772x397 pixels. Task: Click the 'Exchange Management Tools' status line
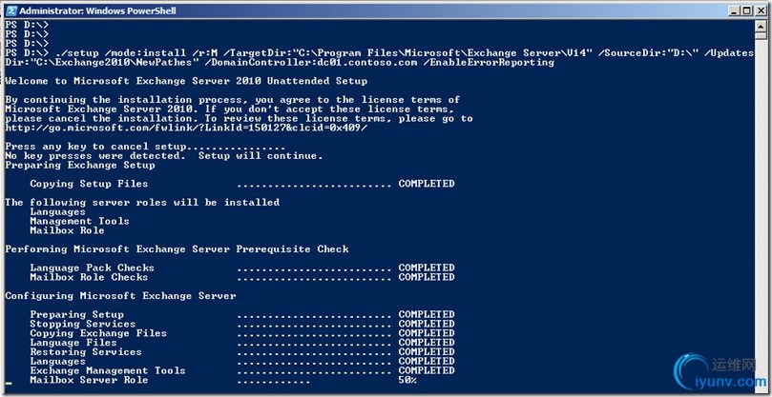click(241, 370)
